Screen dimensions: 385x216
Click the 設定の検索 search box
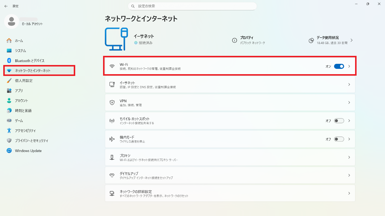click(x=192, y=6)
